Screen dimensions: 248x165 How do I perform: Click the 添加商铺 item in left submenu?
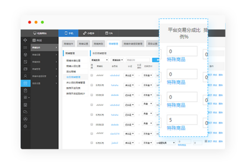[x=71, y=72]
